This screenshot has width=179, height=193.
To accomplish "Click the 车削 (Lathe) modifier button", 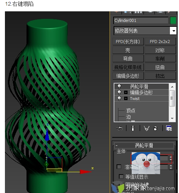I will click(160, 59).
